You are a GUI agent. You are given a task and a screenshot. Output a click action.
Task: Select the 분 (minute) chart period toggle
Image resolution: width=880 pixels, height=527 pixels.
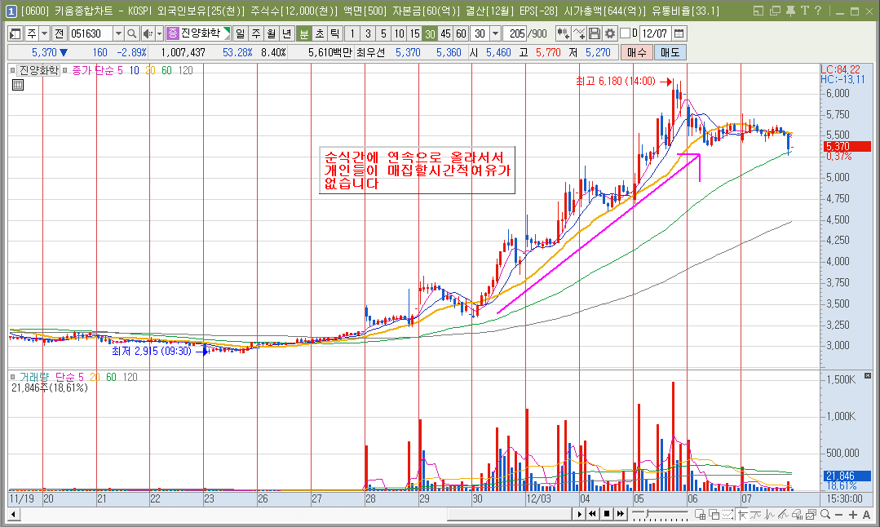(x=303, y=33)
